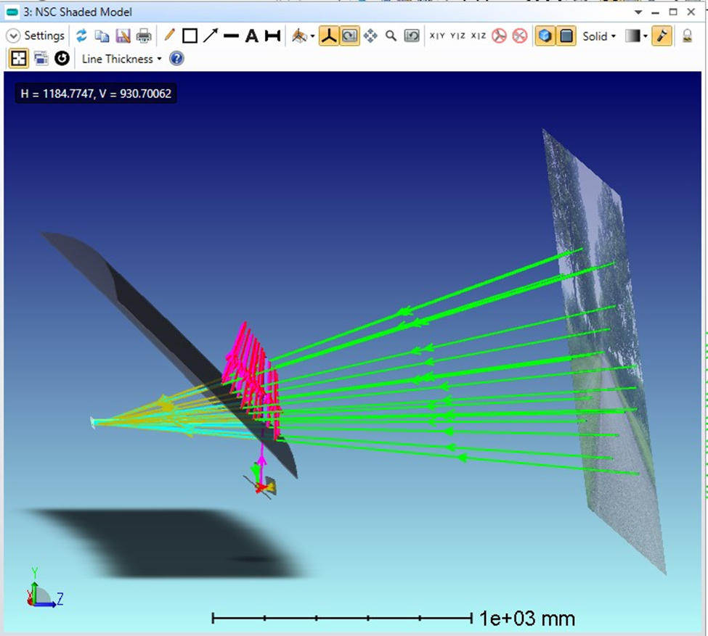This screenshot has width=708, height=636.
Task: Select the arrow annotation tool
Action: (x=211, y=36)
